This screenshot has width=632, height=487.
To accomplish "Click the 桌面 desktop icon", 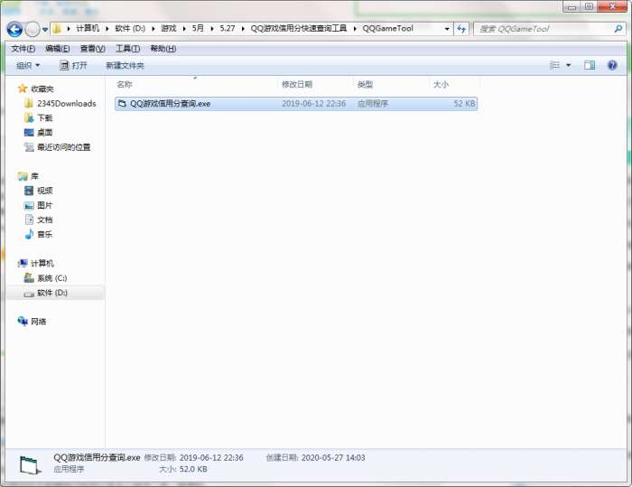I will pos(29,132).
